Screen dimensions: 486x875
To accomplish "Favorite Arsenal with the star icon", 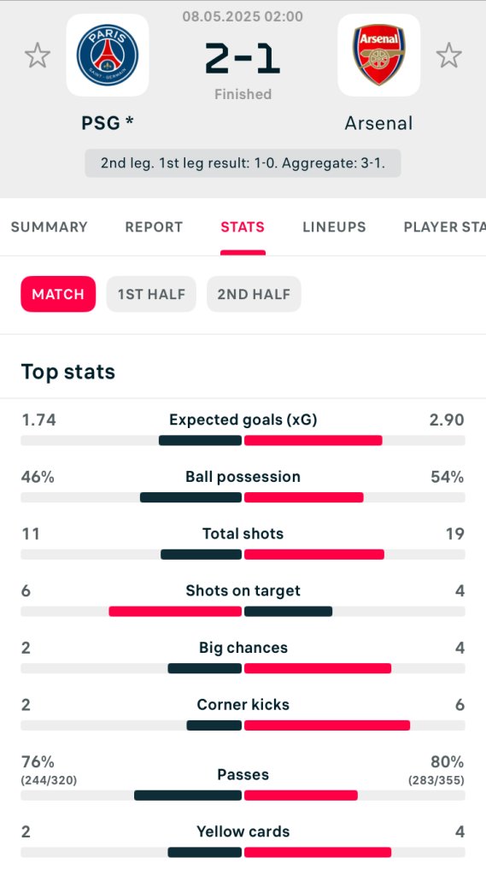I will point(448,56).
